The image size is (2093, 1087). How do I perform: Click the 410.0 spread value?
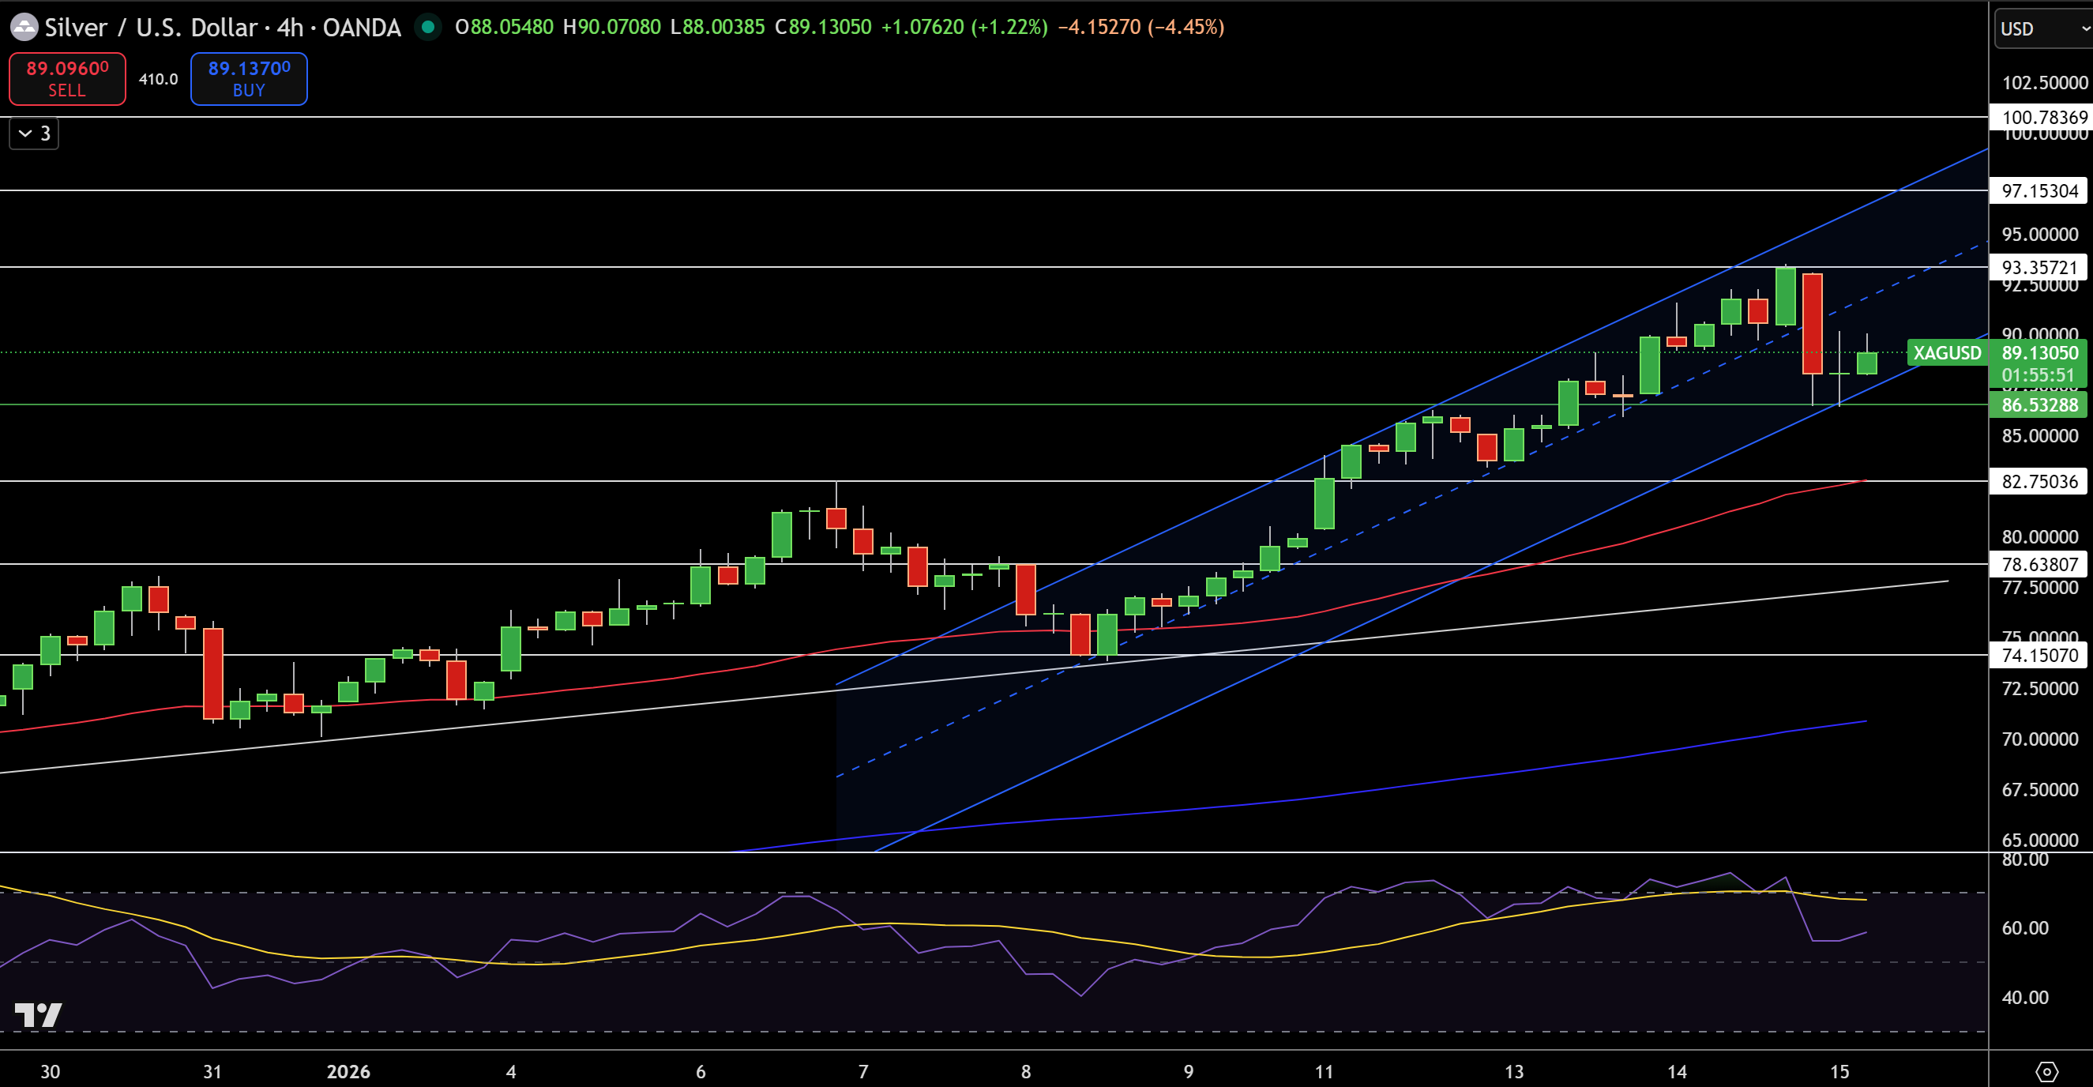click(x=159, y=79)
